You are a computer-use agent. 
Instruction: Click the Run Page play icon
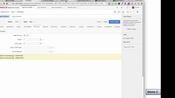coord(138,12)
